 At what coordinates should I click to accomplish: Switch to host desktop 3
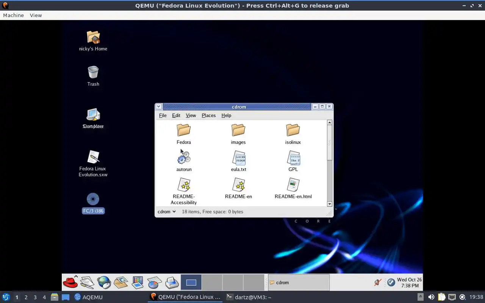(35, 297)
